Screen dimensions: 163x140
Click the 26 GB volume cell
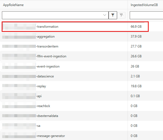click(135, 66)
